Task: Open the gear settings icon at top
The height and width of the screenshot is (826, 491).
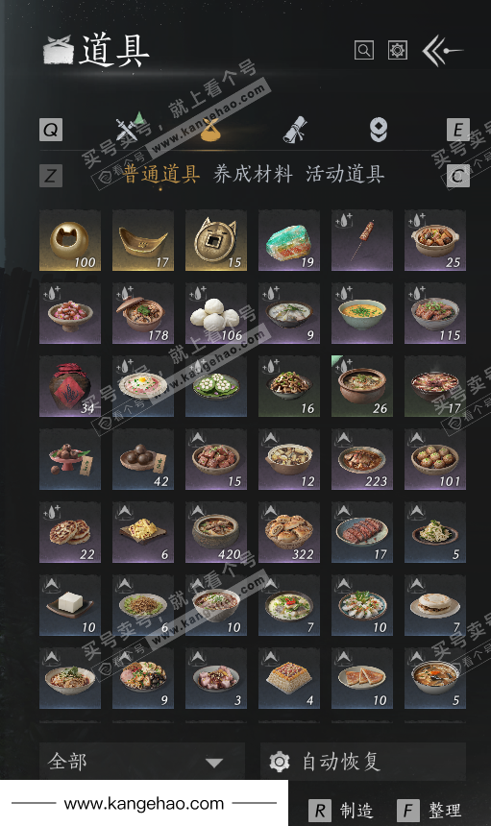Action: click(x=397, y=51)
